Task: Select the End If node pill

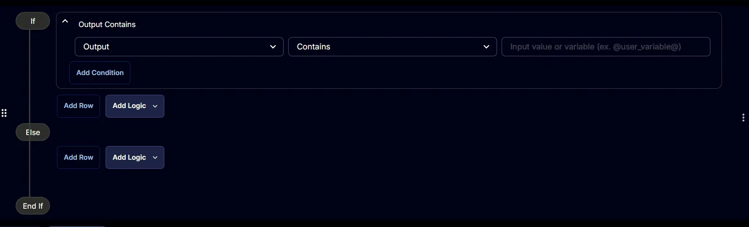Action: 33,206
